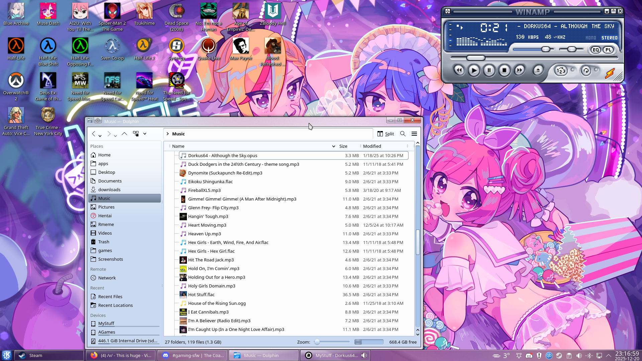Click the Winamp volume slider knob
642x361 pixels.
[545, 49]
